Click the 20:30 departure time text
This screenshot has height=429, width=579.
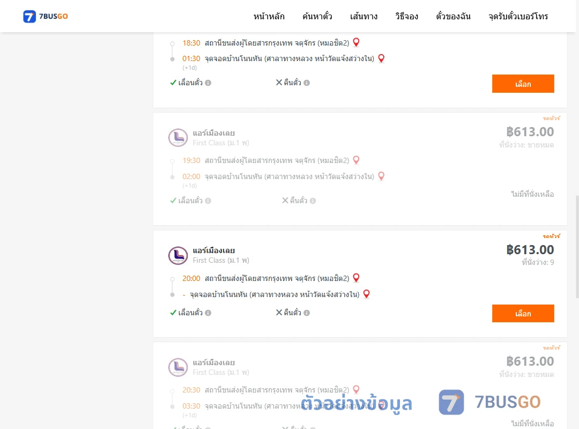[191, 390]
